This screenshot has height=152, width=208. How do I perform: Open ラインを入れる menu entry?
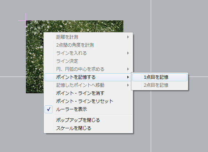pyautogui.click(x=88, y=53)
